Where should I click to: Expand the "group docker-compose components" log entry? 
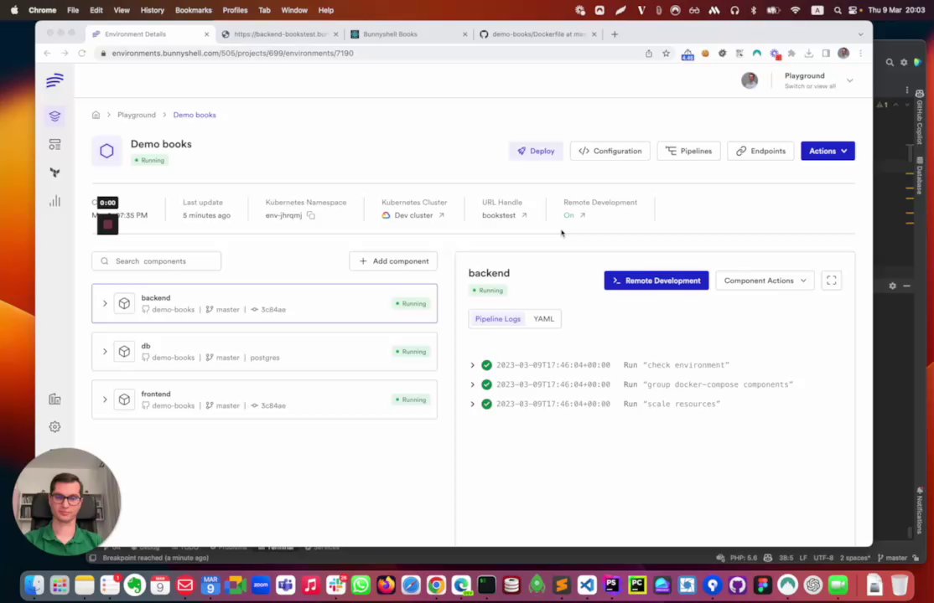pyautogui.click(x=472, y=384)
